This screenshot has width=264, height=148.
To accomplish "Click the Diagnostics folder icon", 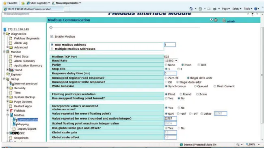I will tap(8, 34).
